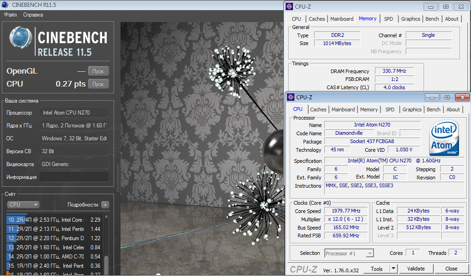The image size is (471, 276).
Task: Open About tab in front CPU-Z window
Action: pyautogui.click(x=453, y=109)
